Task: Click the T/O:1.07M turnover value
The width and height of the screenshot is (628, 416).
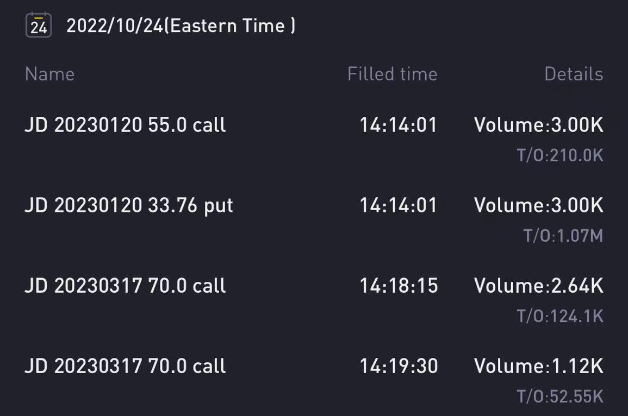Action: pyautogui.click(x=563, y=236)
